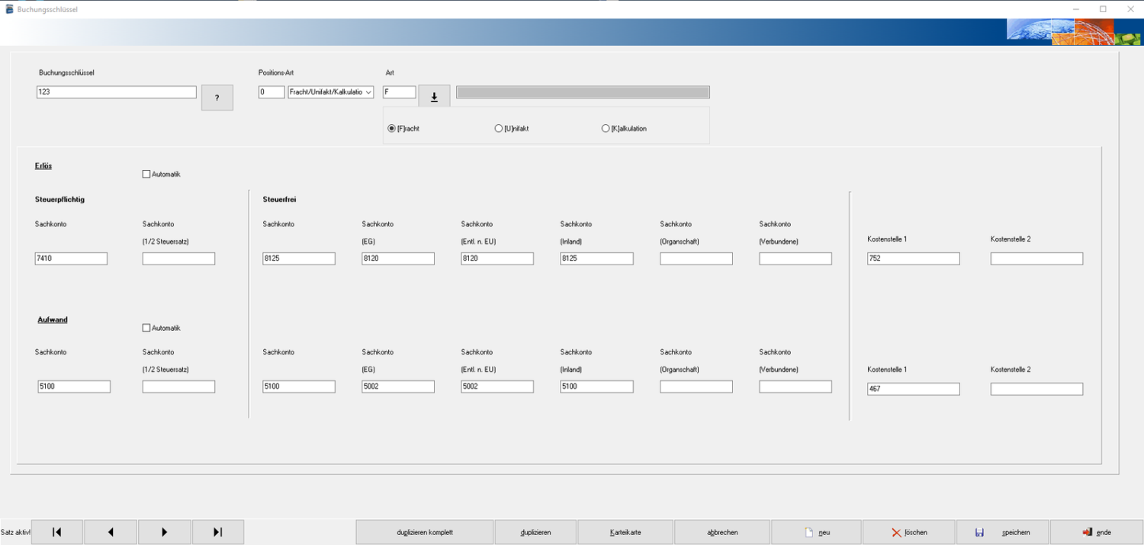Image resolution: width=1144 pixels, height=545 pixels.
Task: Click the Erlös Kostenstelle 1 field with 752
Action: point(913,259)
